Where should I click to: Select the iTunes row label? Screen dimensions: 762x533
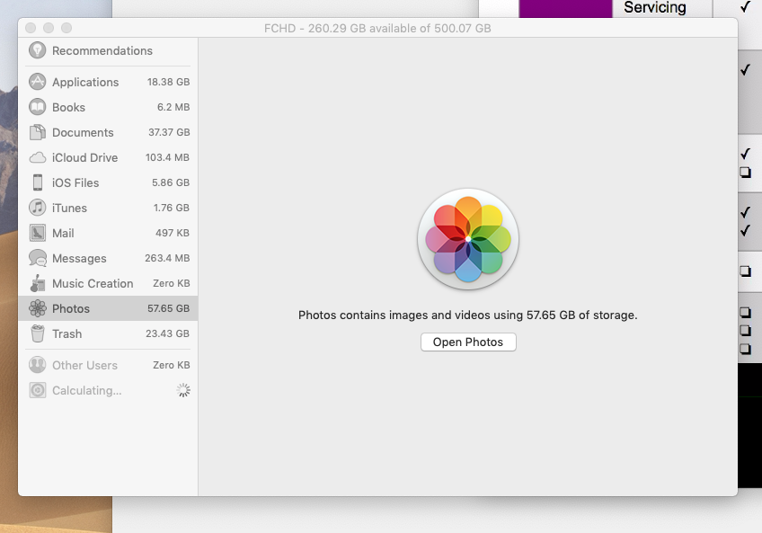[x=69, y=209]
